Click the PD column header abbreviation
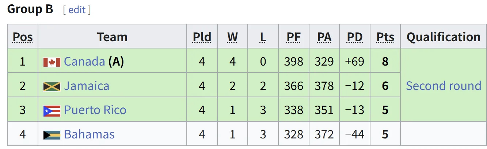This screenshot has width=487, height=149. click(x=355, y=37)
